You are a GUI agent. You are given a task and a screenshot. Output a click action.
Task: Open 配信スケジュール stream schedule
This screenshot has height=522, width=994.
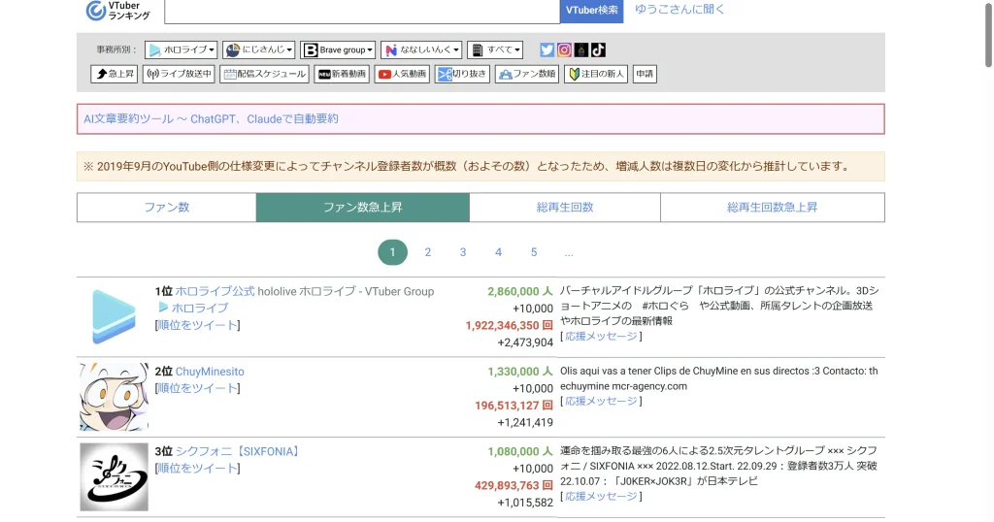[264, 74]
